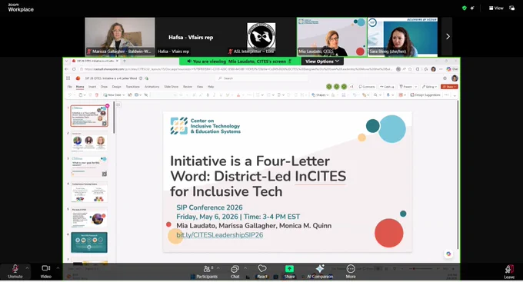The width and height of the screenshot is (523, 282).
Task: Open the Participants panel
Action: point(207,271)
